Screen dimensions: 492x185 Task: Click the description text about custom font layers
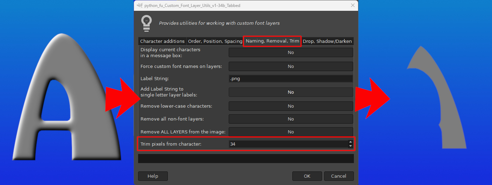(x=219, y=23)
